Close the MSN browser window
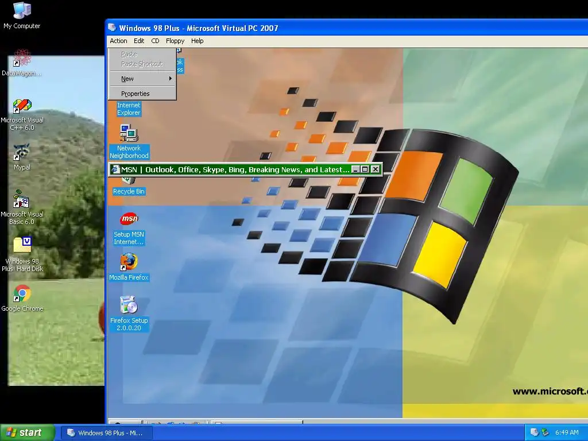The height and width of the screenshot is (441, 588). tap(376, 169)
